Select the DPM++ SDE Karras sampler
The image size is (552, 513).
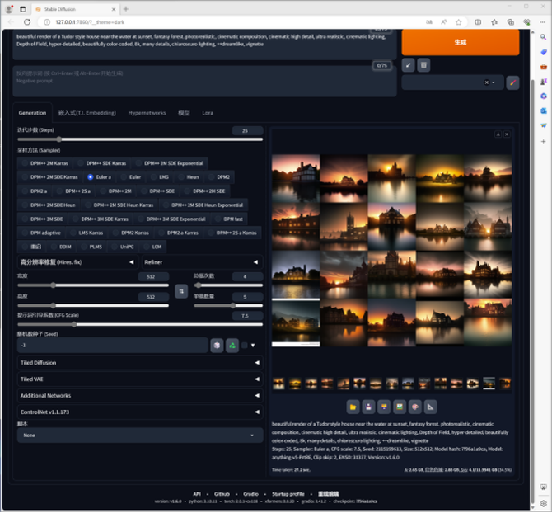pyautogui.click(x=102, y=163)
